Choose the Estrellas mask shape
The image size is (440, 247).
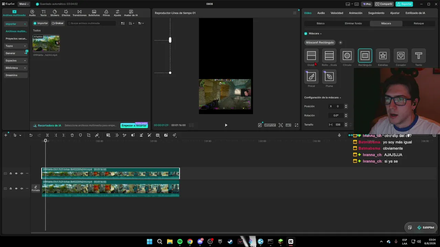click(383, 56)
